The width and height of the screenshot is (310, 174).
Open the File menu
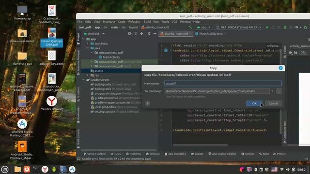[79, 22]
